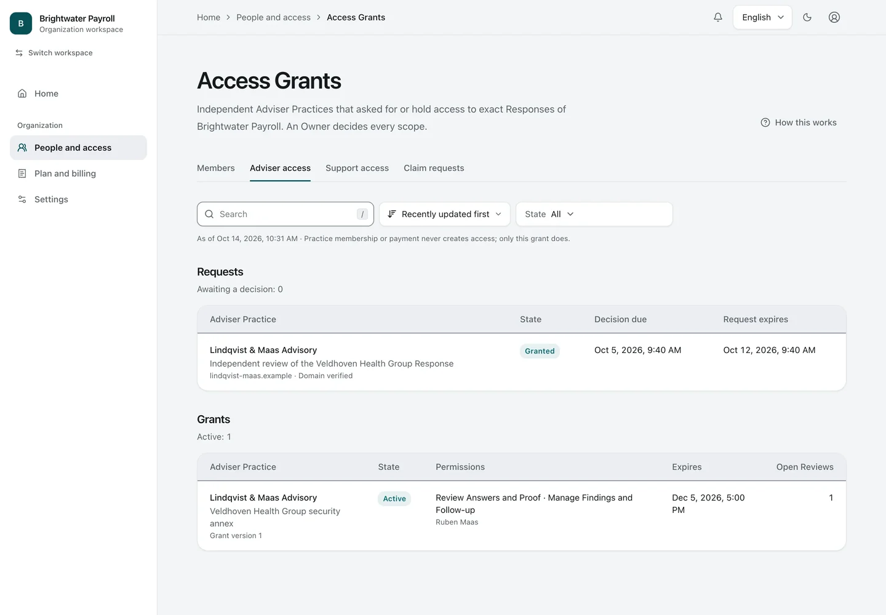Click the Open Reviews count 1
The image size is (886, 615).
tap(831, 498)
